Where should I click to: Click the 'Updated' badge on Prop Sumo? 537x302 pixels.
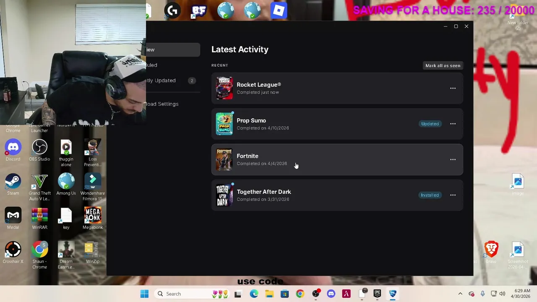pos(430,124)
